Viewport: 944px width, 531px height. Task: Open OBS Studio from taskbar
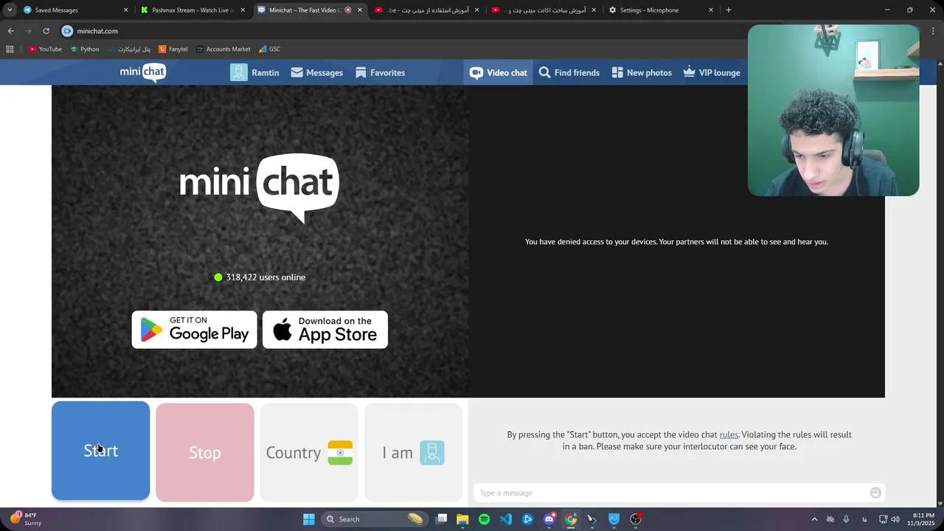(636, 519)
